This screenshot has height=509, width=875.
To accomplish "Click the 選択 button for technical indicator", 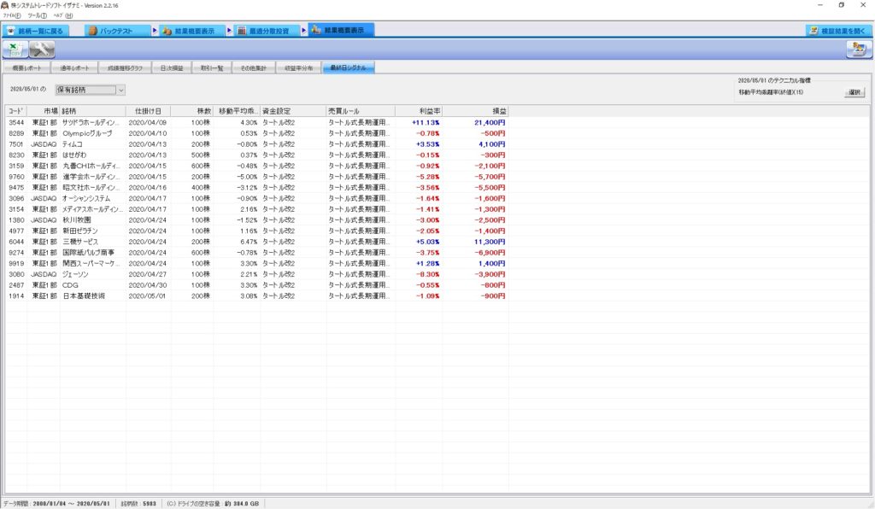I will point(854,91).
